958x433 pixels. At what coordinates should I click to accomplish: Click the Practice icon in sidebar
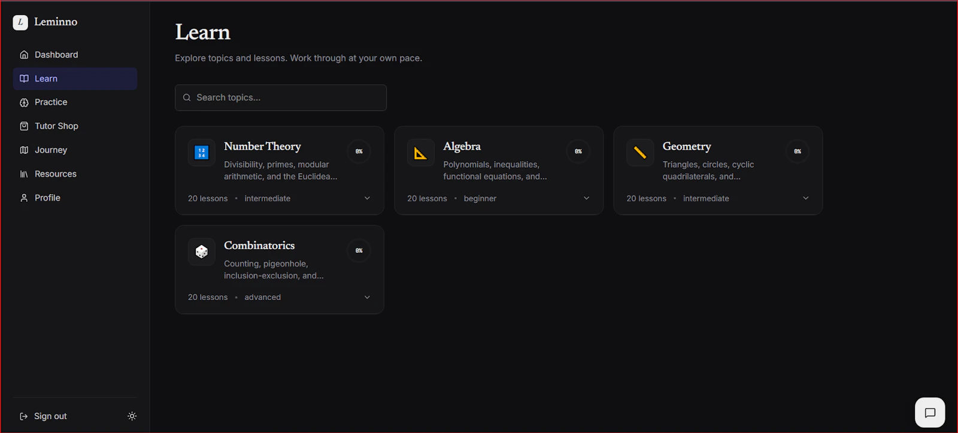click(24, 102)
